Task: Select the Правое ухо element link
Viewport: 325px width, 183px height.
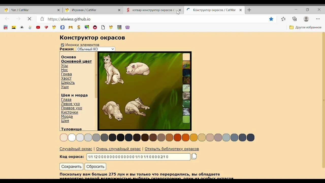Action: (x=72, y=108)
